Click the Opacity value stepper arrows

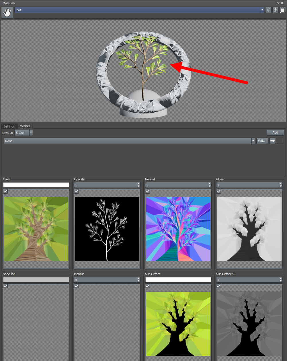[x=138, y=185]
